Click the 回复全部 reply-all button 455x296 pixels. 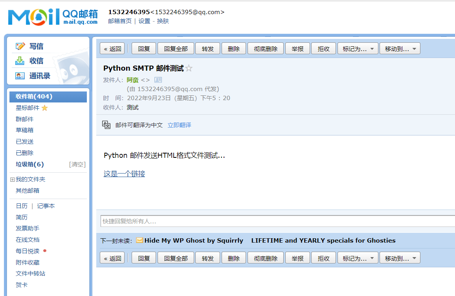(175, 48)
